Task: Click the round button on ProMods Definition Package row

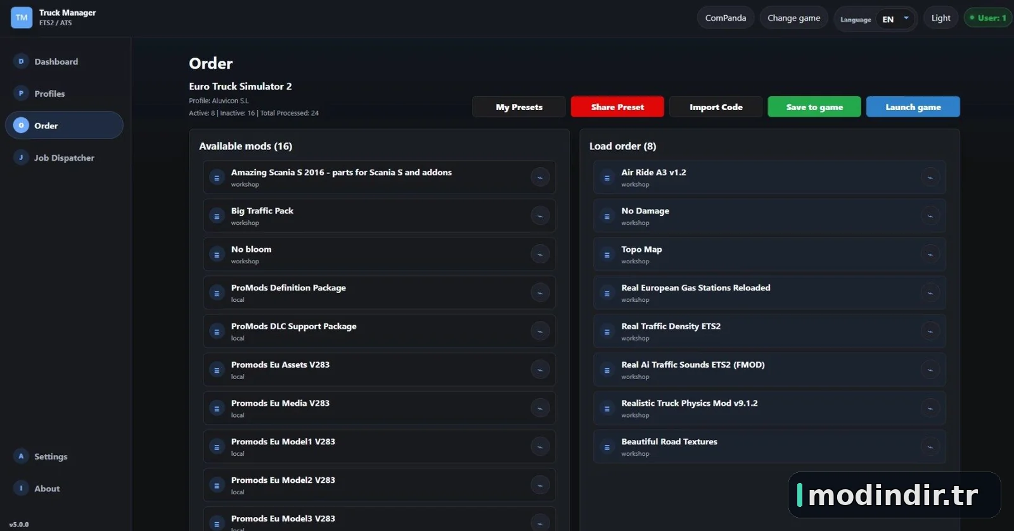Action: click(540, 294)
